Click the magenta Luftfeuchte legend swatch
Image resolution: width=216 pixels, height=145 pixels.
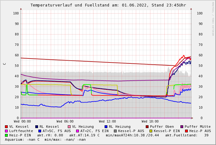6,131
